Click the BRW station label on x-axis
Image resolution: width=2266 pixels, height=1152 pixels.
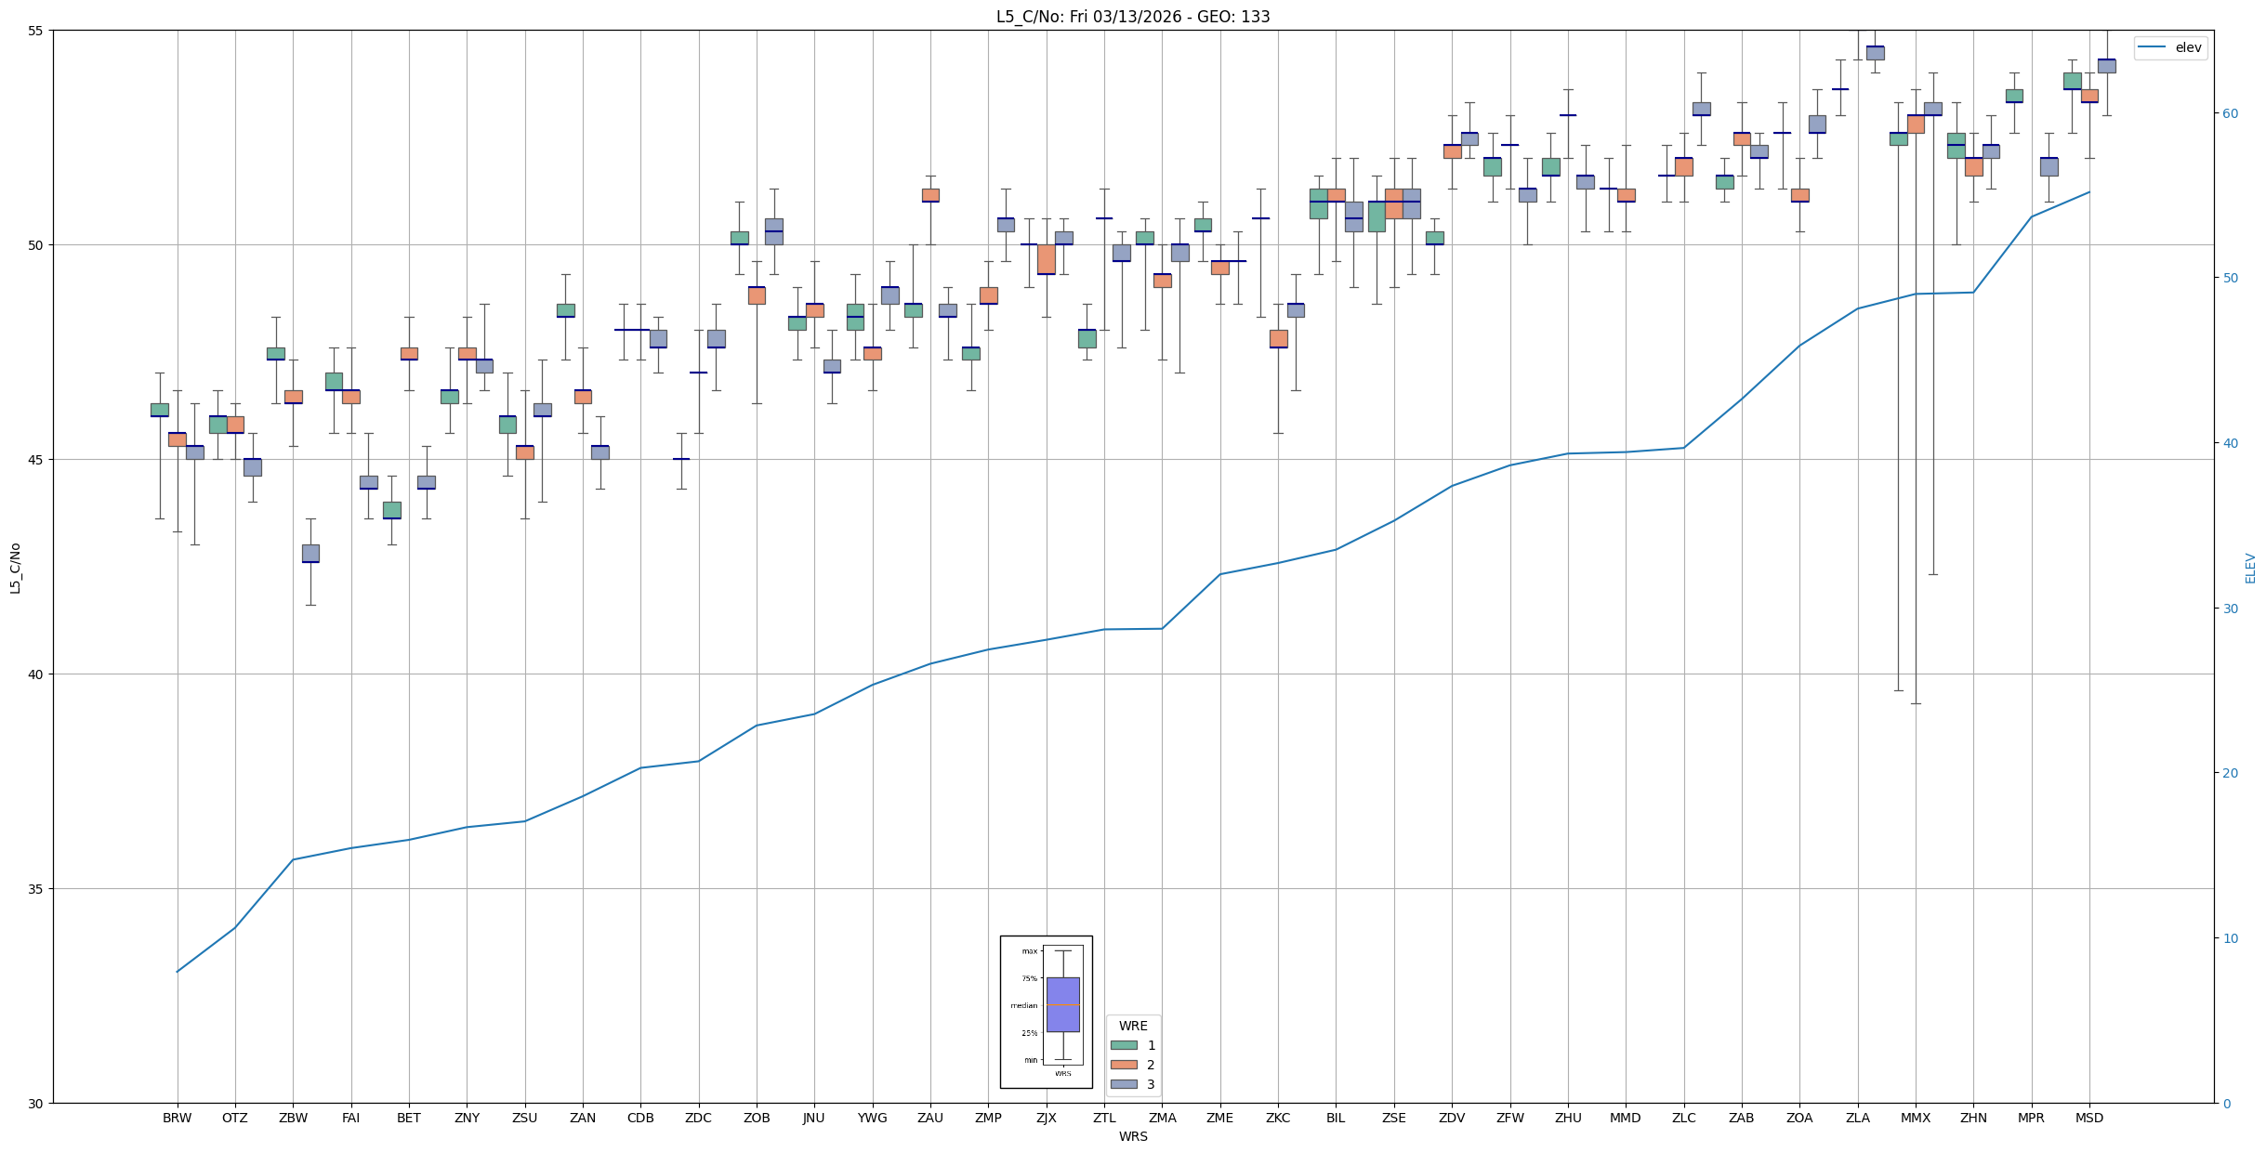pyautogui.click(x=177, y=1118)
